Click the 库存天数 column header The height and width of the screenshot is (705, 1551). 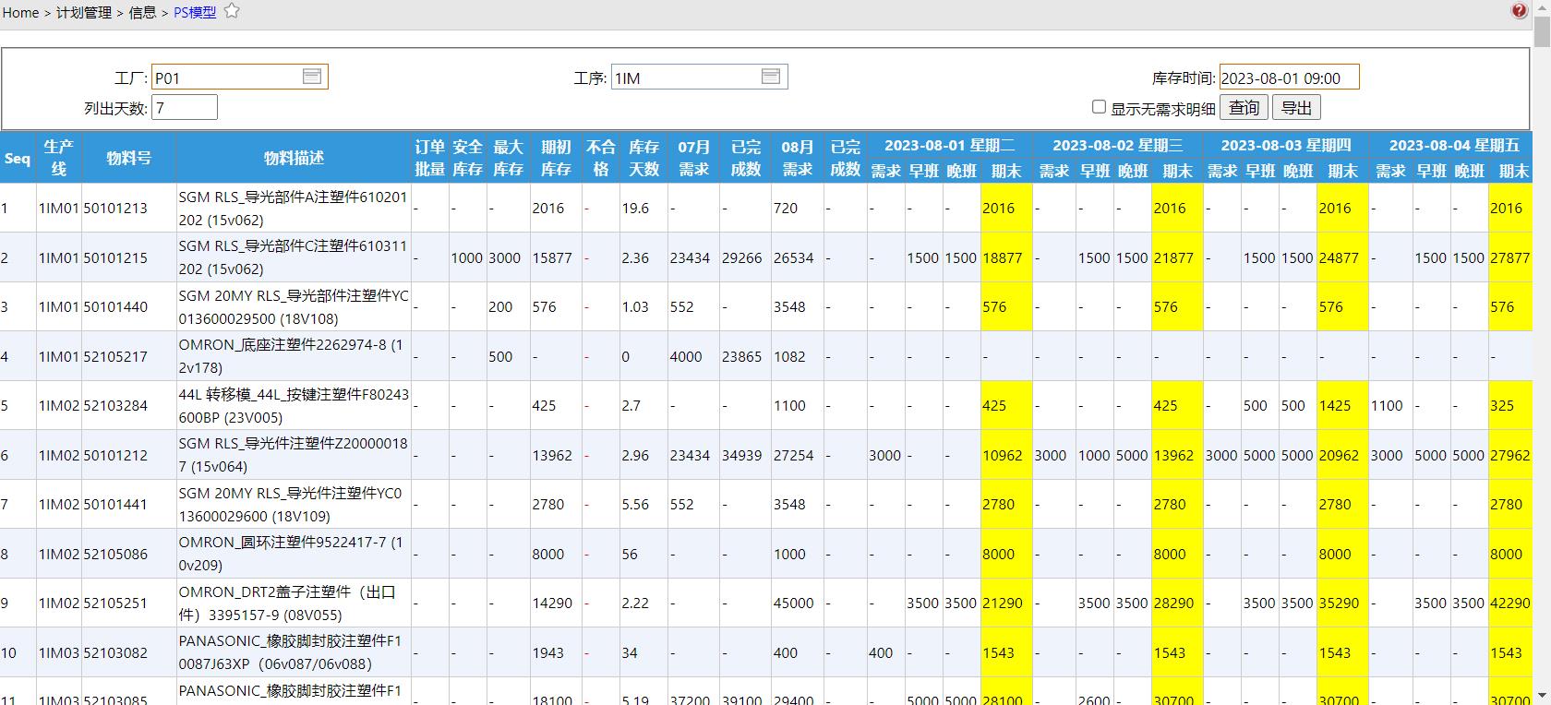pyautogui.click(x=643, y=158)
